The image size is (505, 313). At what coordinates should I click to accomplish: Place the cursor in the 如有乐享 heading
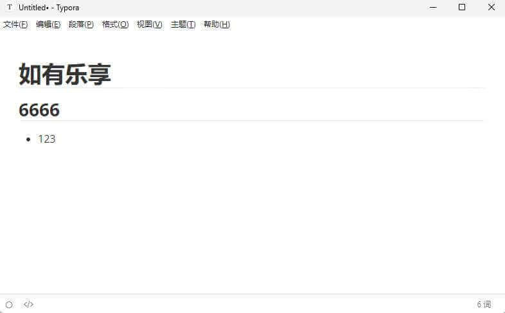[x=65, y=75]
